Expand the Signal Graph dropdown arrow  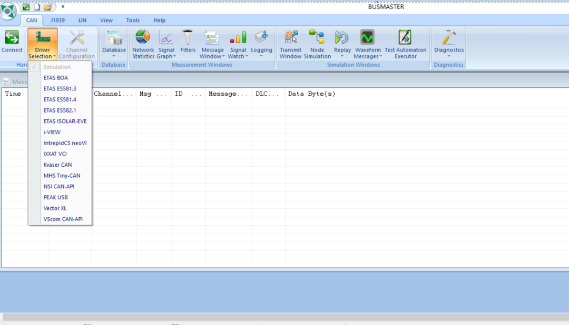174,56
